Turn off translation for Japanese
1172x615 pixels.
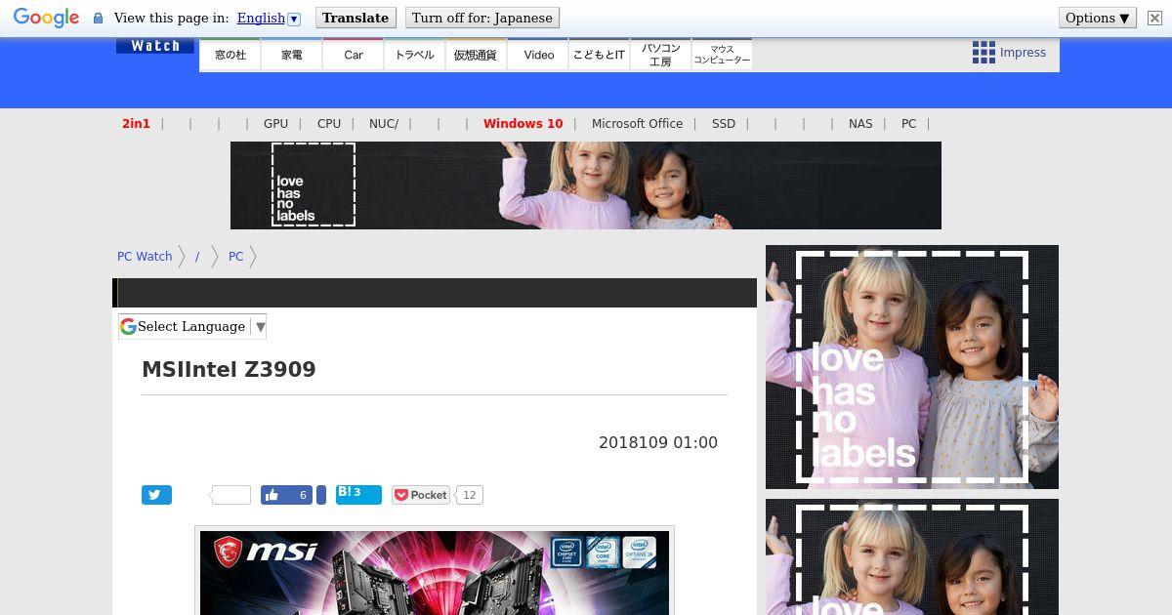click(x=482, y=18)
